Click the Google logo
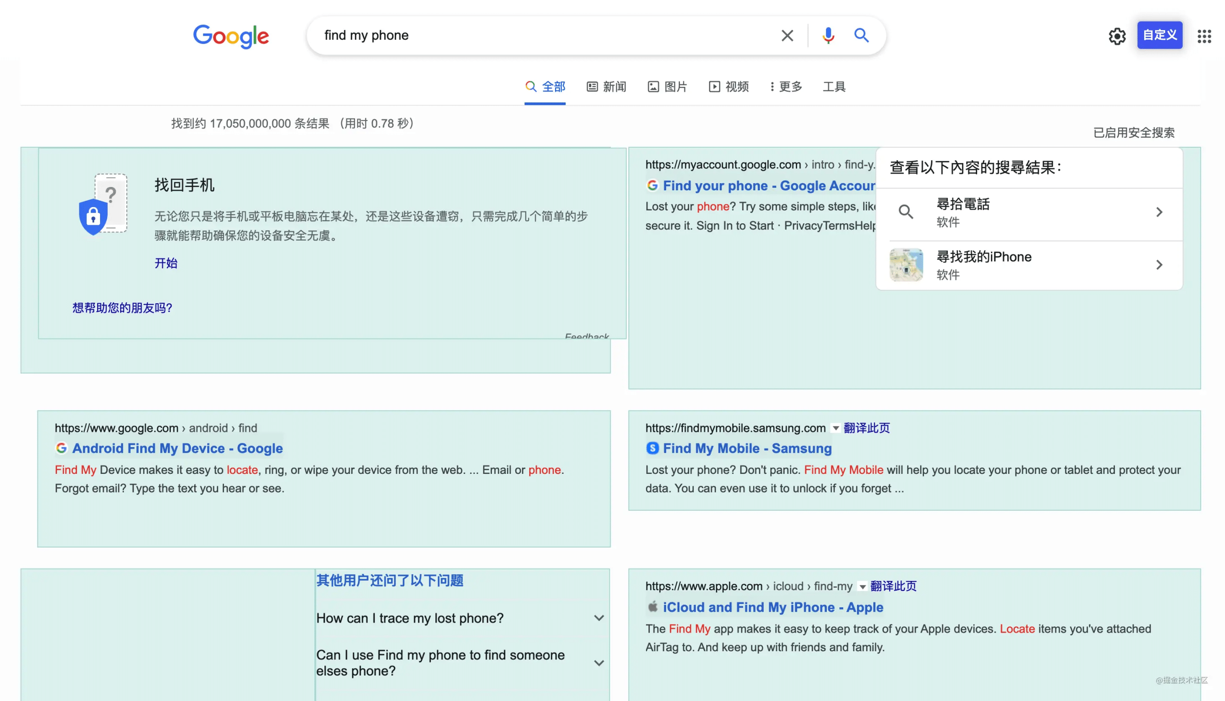 231,36
